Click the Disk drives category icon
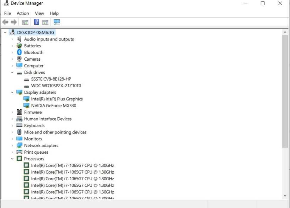 click(x=19, y=73)
